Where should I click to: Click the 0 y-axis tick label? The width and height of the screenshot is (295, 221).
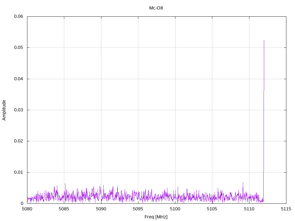point(22,203)
